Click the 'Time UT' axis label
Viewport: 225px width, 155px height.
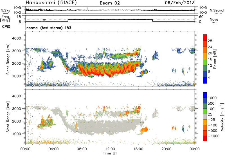(x=110, y=153)
